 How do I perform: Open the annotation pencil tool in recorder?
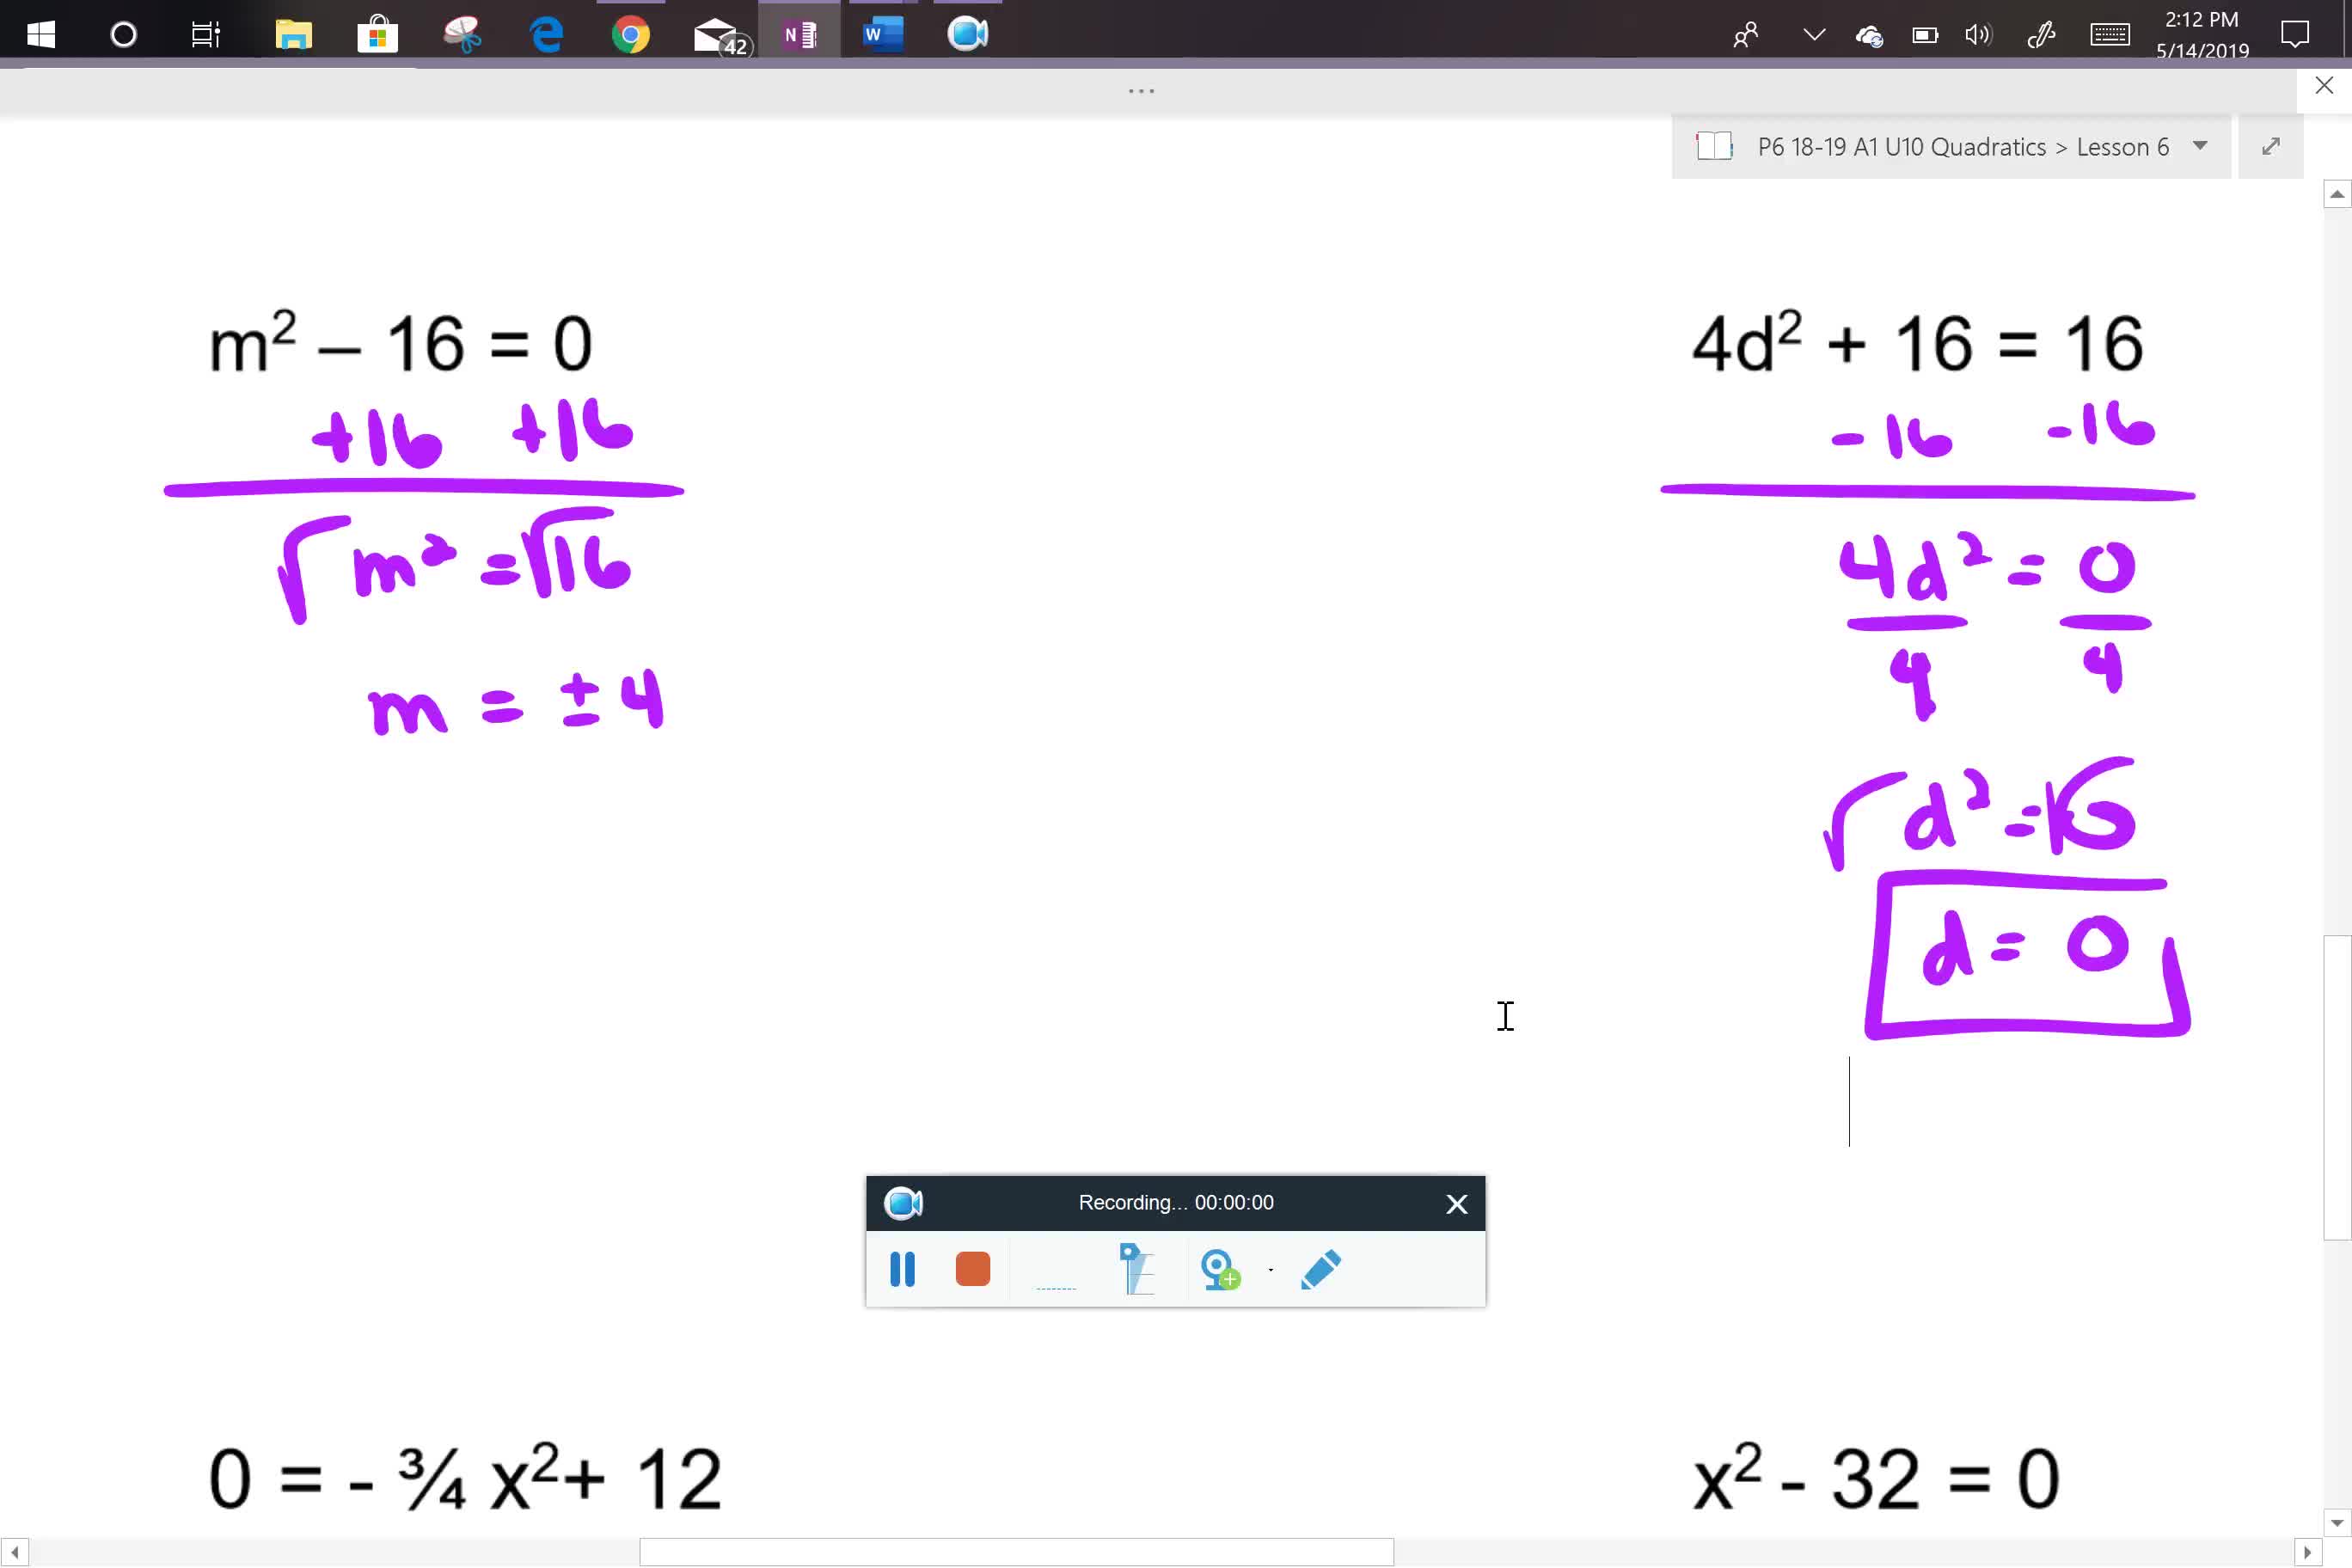[1321, 1269]
